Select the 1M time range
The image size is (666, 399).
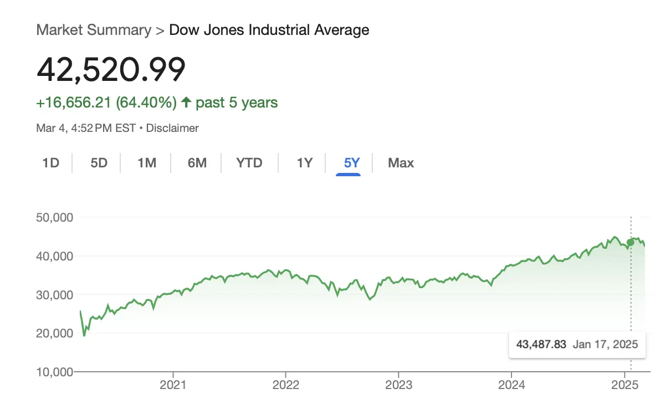click(147, 163)
